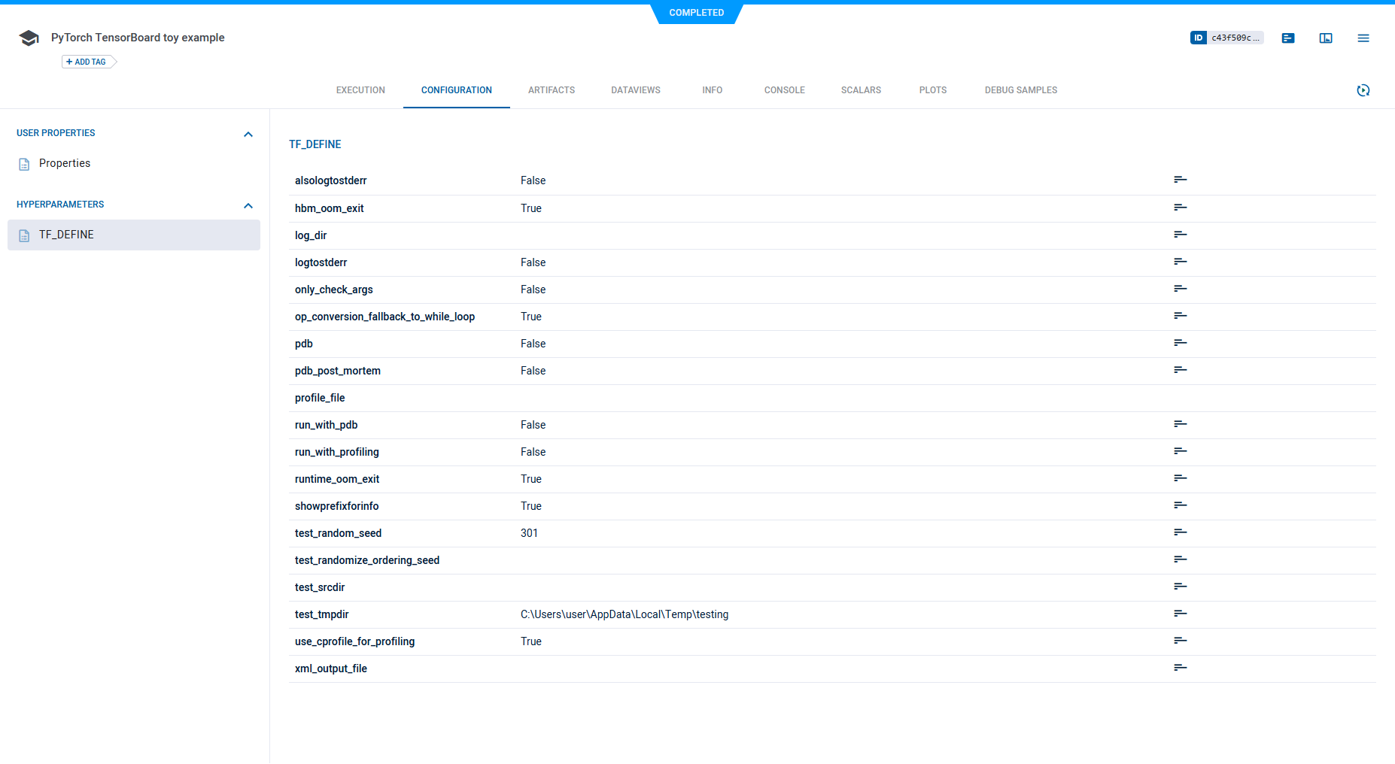
Task: Open Properties under User Properties
Action: (65, 163)
